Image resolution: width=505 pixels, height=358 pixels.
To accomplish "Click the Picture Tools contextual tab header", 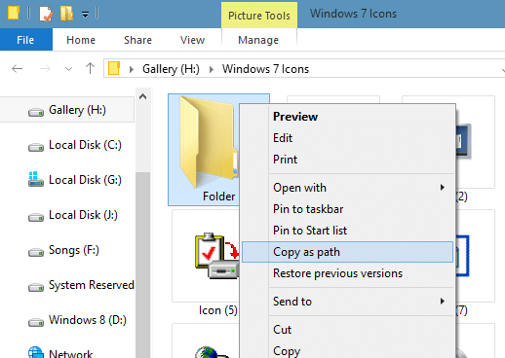I will [x=259, y=16].
